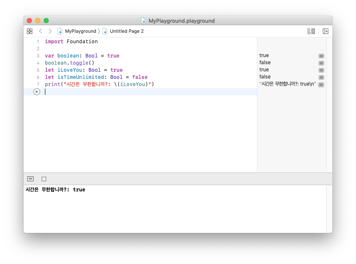Select Untitled Page 2 in breadcrumb

[x=127, y=31]
